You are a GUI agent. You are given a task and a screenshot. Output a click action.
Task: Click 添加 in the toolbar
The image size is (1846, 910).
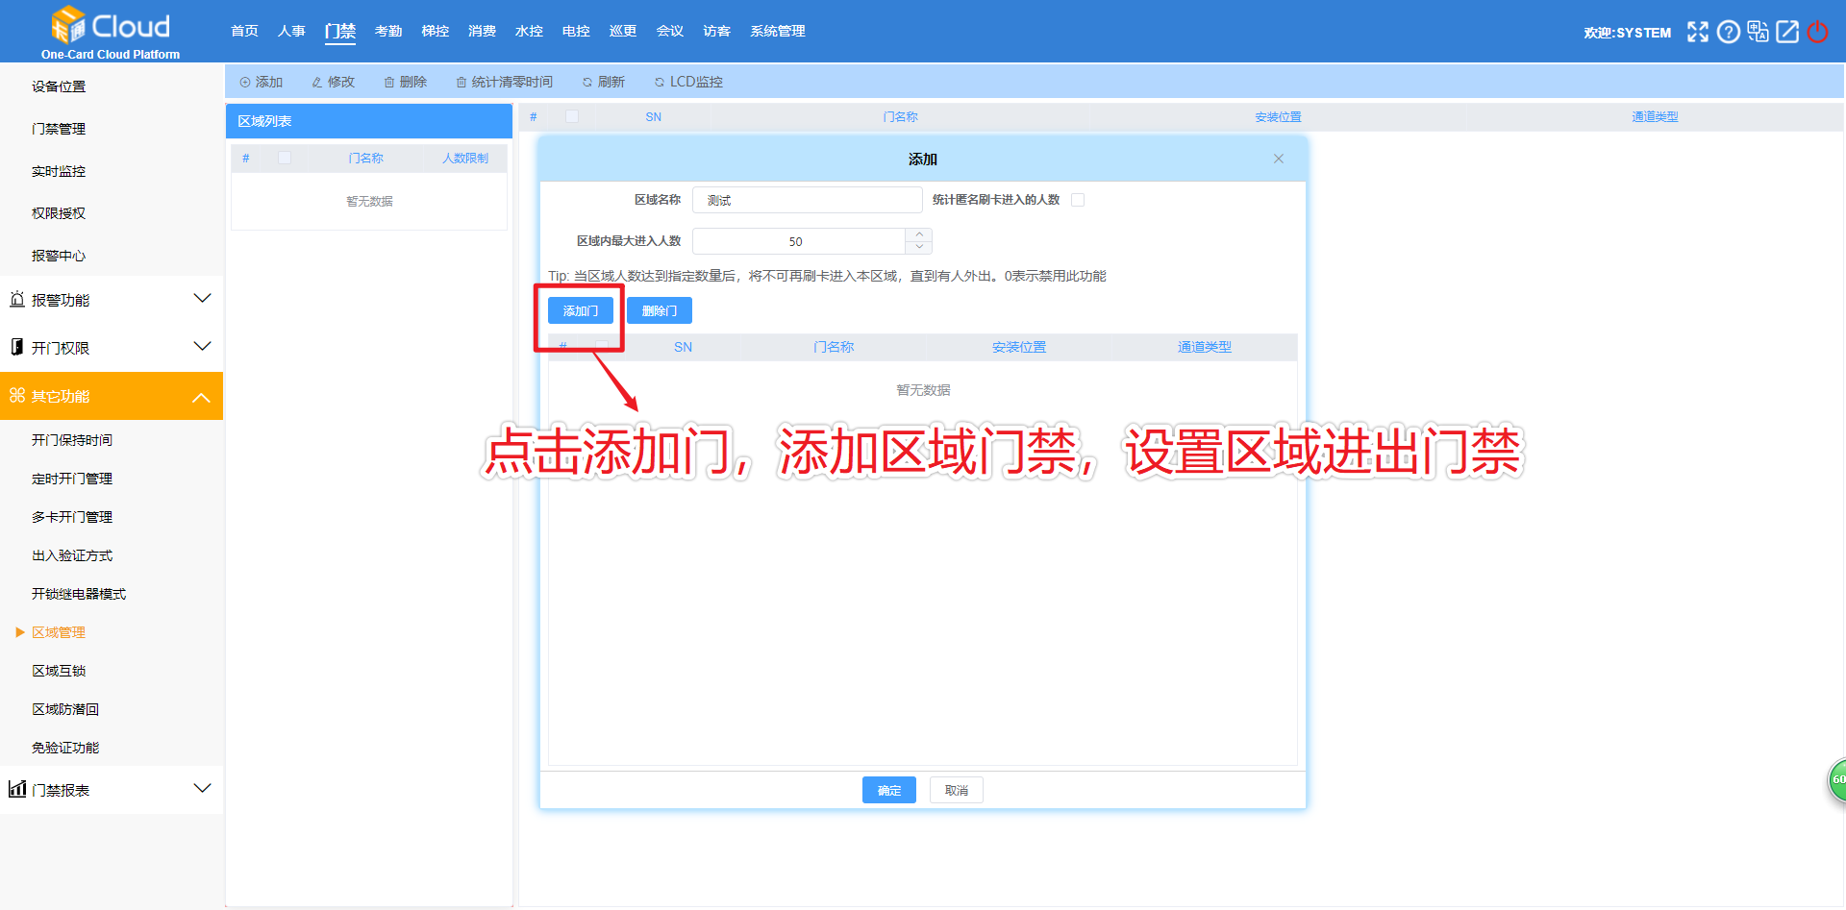(x=262, y=82)
